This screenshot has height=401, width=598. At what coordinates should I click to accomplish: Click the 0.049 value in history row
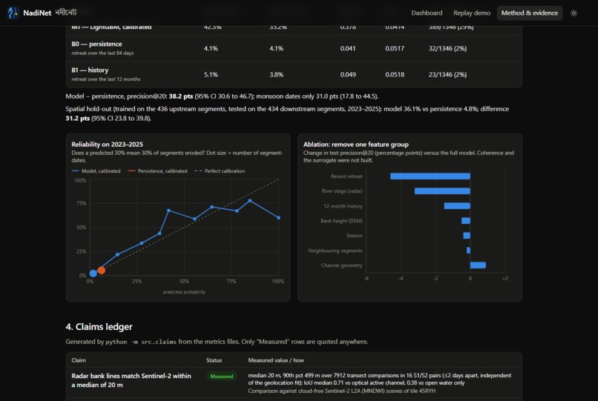348,75
